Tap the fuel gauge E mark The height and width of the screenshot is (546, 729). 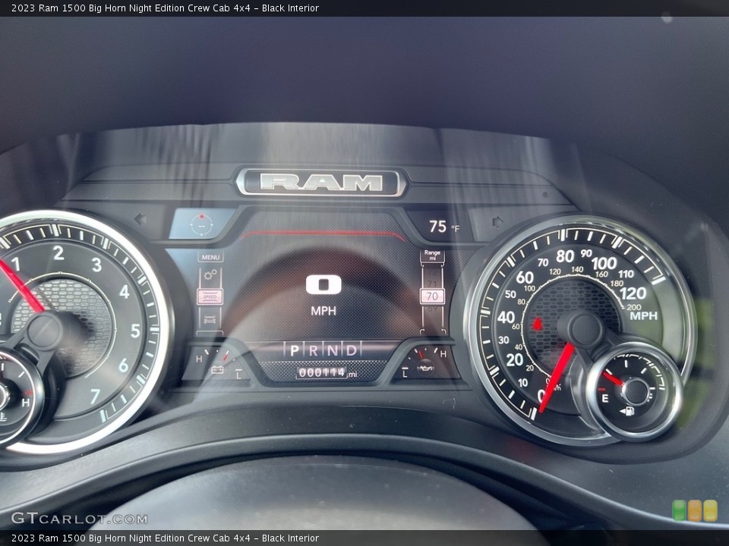point(605,398)
